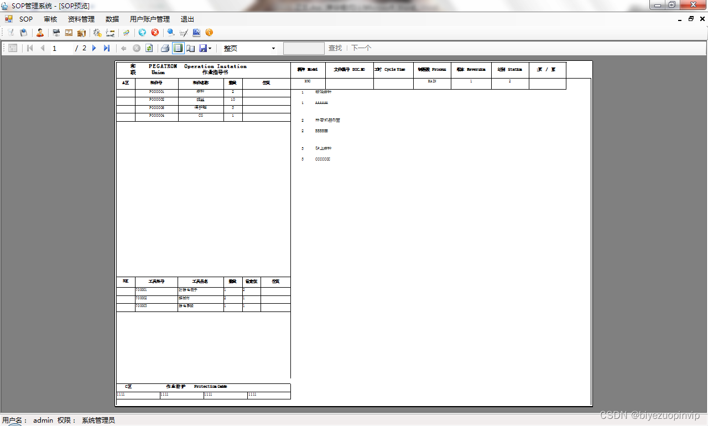Click the stacked boxes toolbar icon
The width and height of the screenshot is (708, 426).
tap(81, 33)
